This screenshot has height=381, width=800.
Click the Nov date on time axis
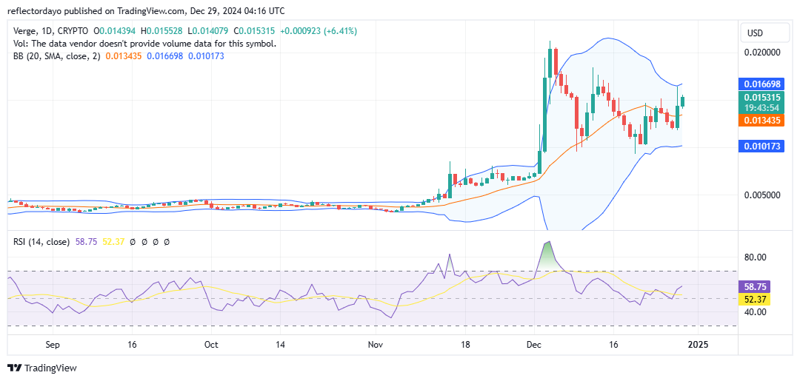coord(375,344)
